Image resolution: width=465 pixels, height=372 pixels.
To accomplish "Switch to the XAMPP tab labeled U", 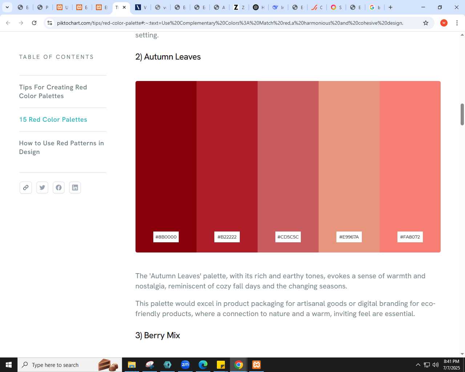I will (62, 7).
